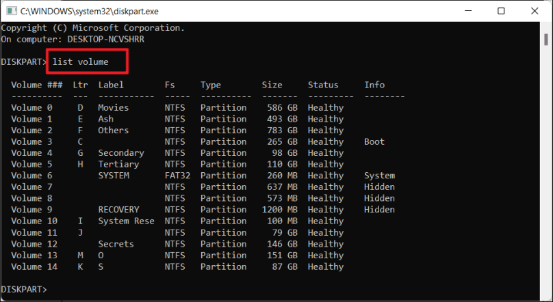Minimize the diskpart console window
This screenshot has height=302, width=553.
pos(466,11)
